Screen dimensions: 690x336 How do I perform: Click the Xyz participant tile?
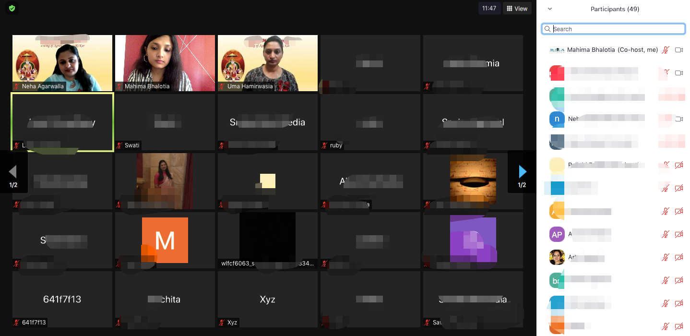267,299
